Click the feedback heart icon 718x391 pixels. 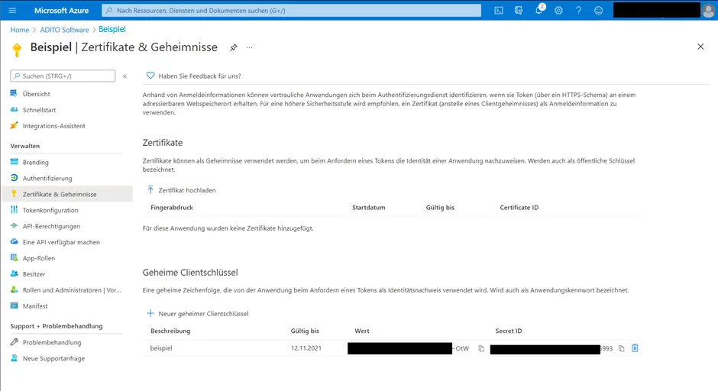coord(150,76)
